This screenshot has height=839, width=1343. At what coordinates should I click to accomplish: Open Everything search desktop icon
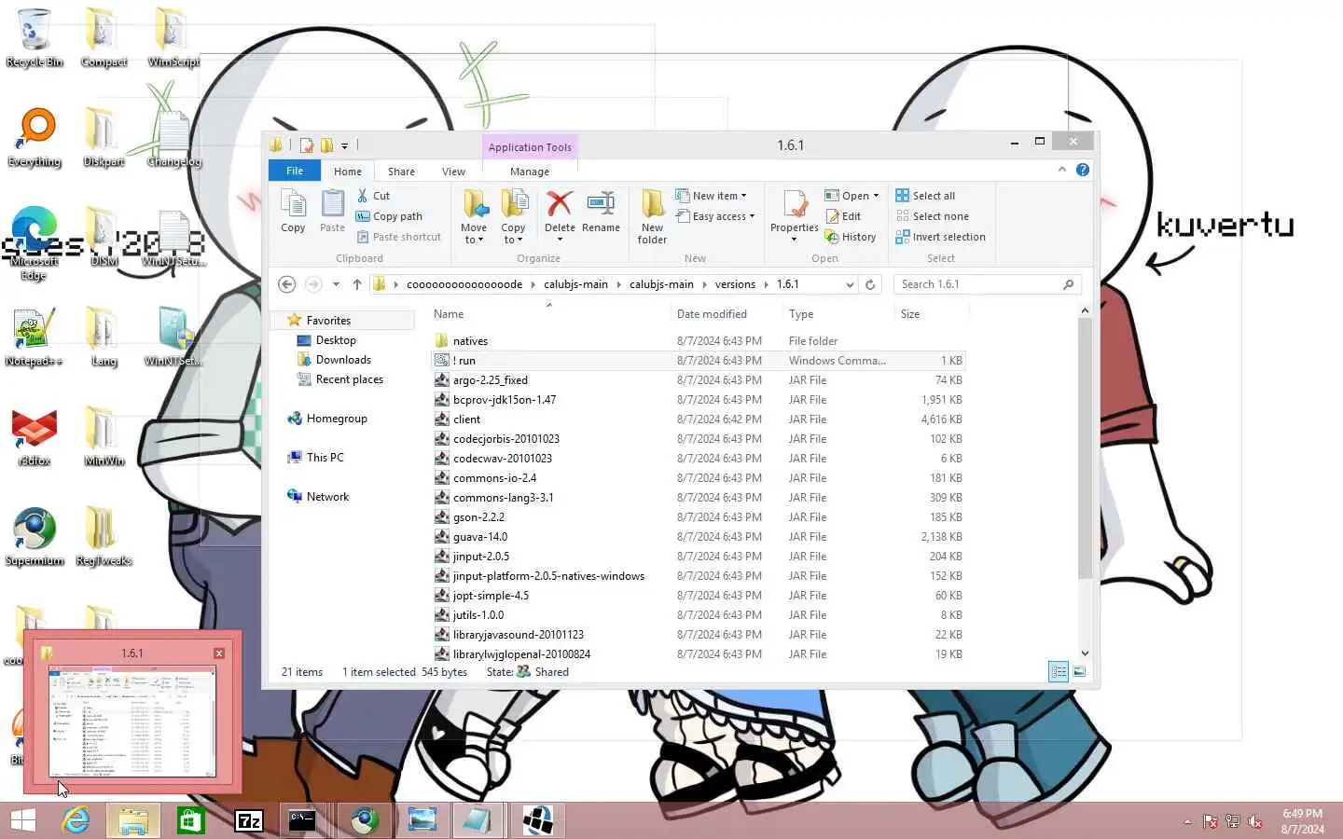click(x=35, y=138)
